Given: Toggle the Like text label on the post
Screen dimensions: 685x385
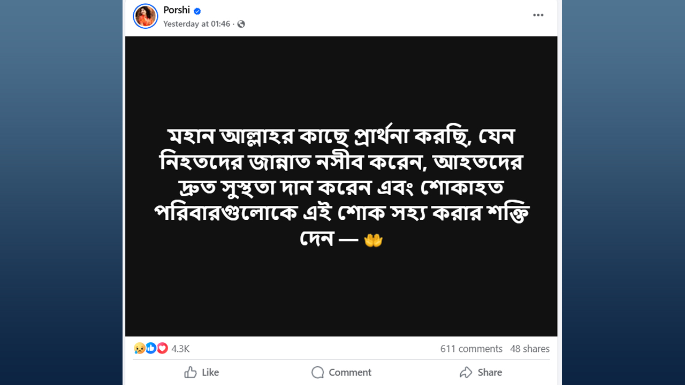Looking at the screenshot, I should [x=210, y=372].
